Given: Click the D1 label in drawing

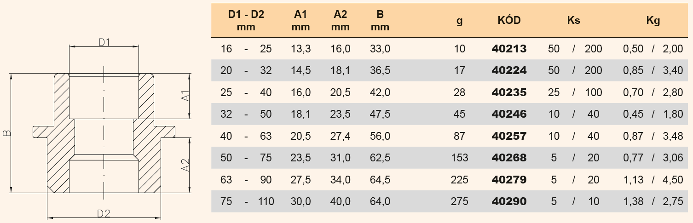Looking at the screenshot, I should click(104, 42).
